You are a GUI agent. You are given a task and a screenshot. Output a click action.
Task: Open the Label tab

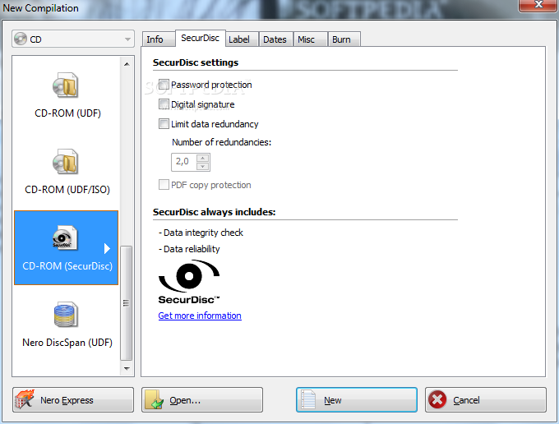(242, 39)
